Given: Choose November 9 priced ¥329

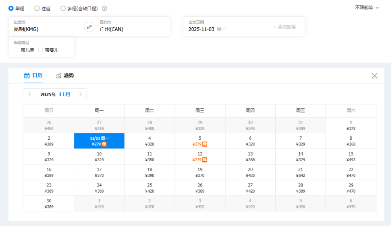Looking at the screenshot, I should click(49, 157).
